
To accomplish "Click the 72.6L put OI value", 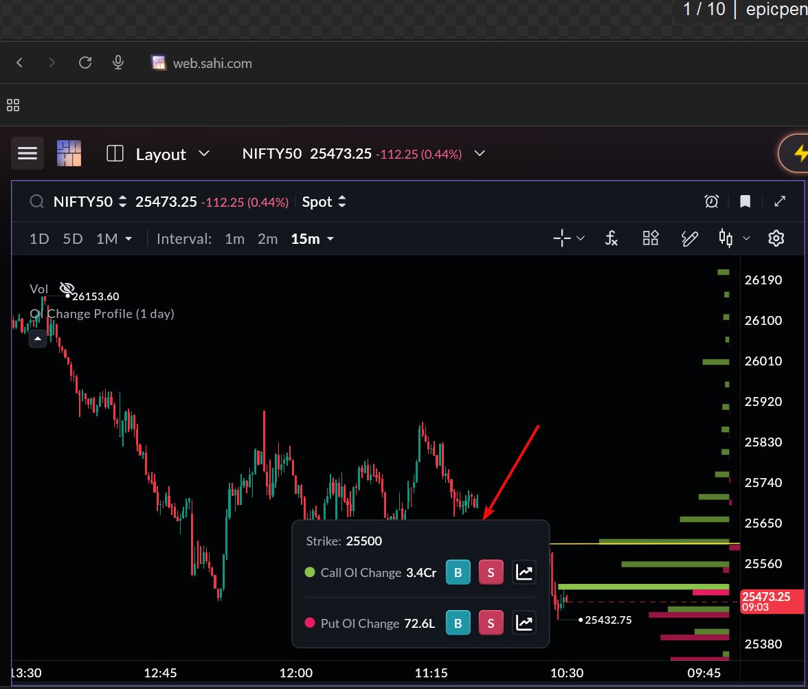I will click(x=419, y=624).
